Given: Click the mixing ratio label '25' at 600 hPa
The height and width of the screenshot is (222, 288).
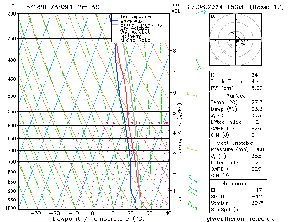Looking at the screenshot, I should click(x=166, y=123).
